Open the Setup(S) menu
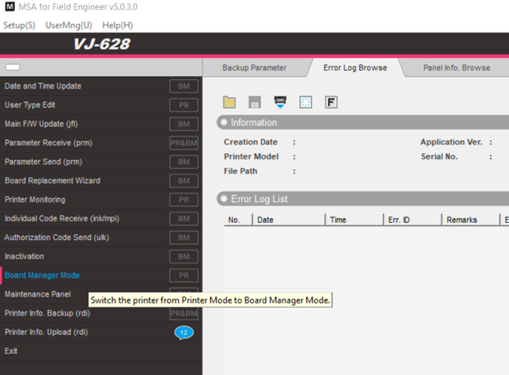Screen dimensions: 509x375 19,25
